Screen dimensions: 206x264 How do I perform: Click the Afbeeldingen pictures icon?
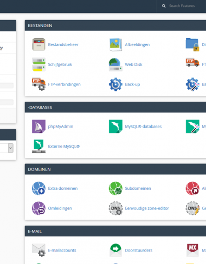pos(115,44)
